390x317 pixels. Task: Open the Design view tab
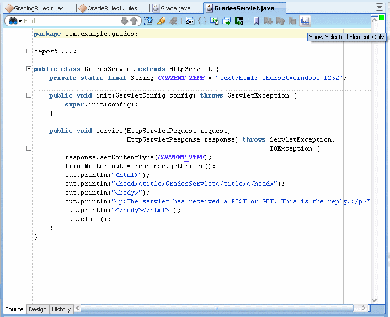tap(38, 309)
